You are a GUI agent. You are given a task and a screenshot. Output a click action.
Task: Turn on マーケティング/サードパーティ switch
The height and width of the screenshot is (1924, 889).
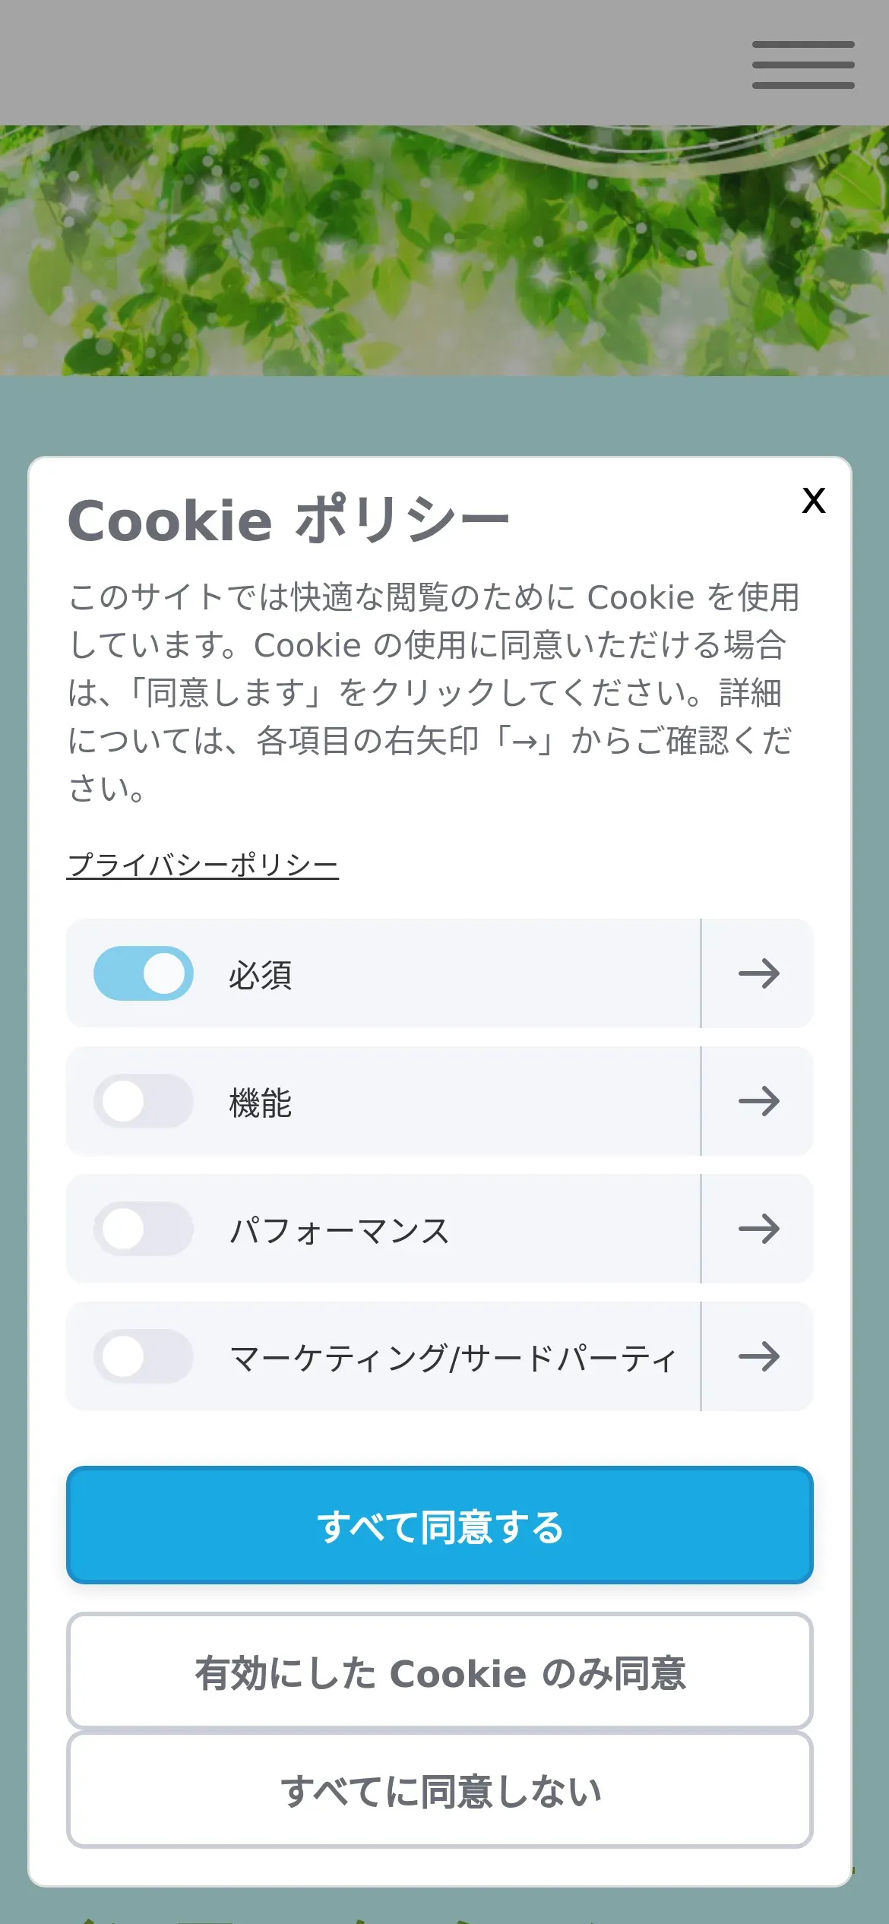coord(144,1356)
